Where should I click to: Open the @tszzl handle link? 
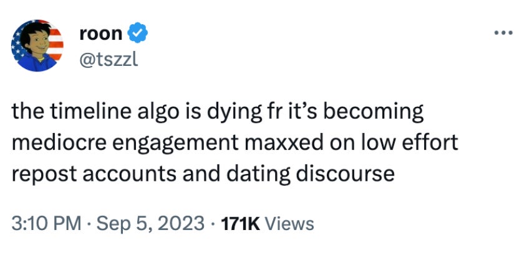coord(109,58)
